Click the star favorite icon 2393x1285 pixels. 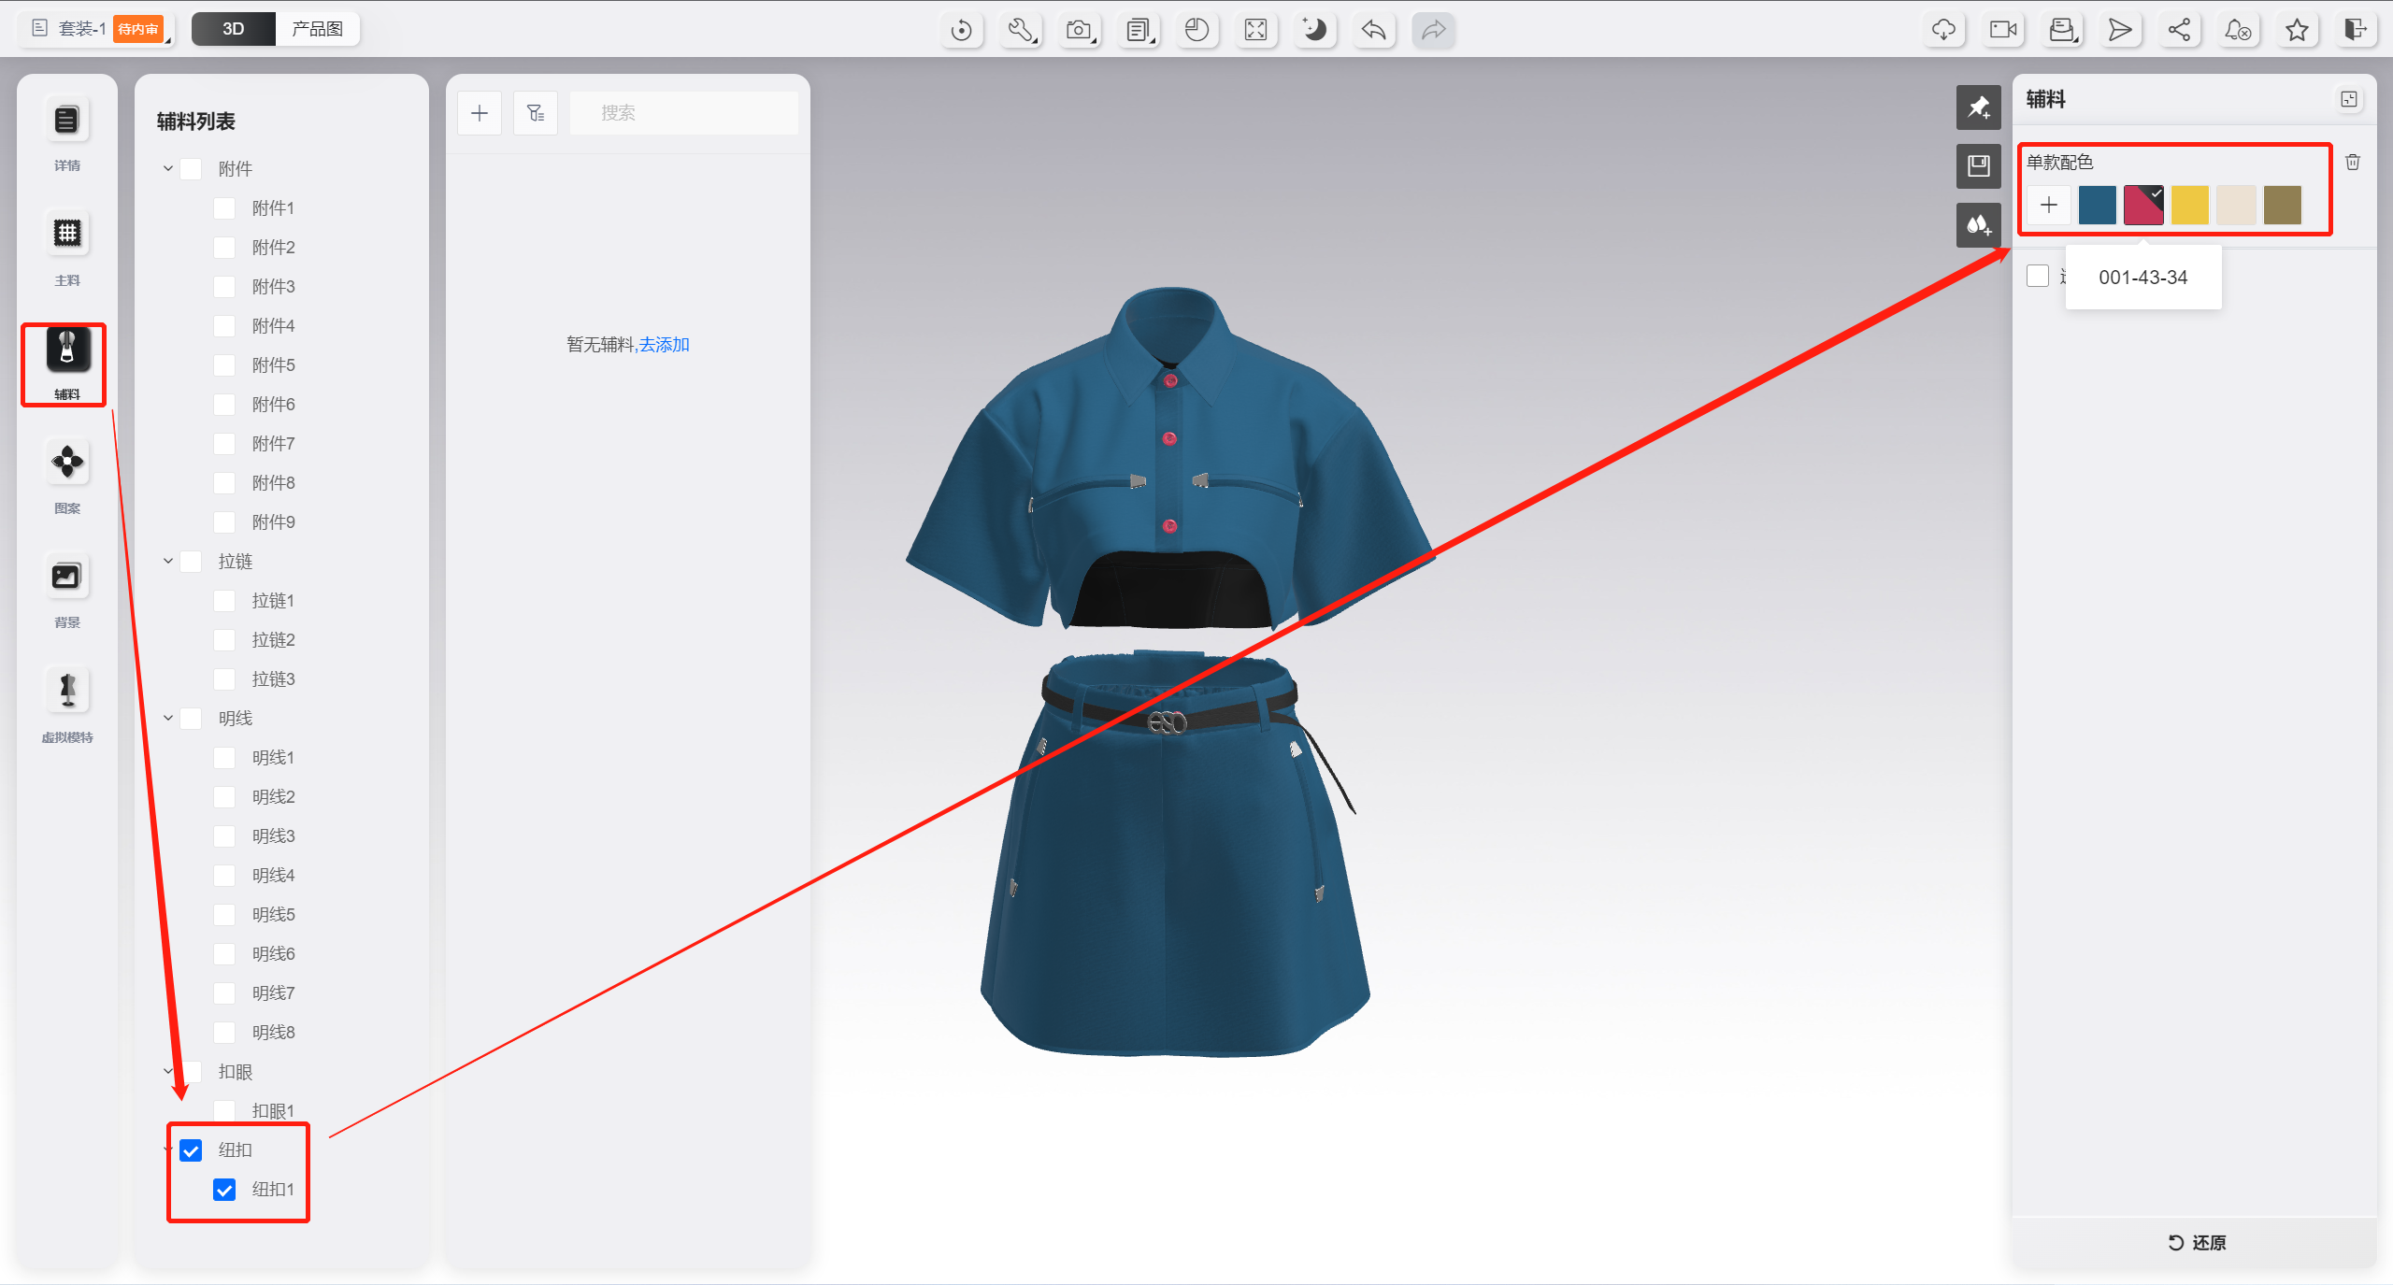click(2297, 30)
